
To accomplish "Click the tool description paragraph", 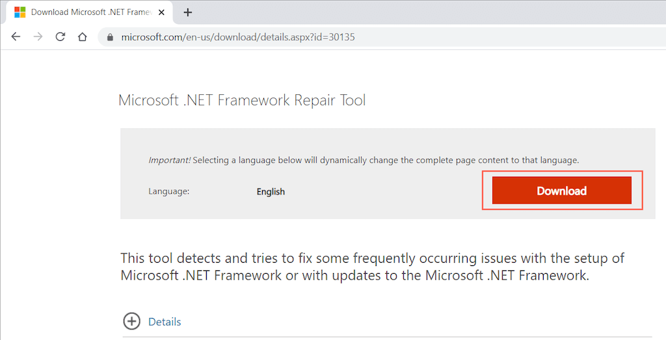I will (x=372, y=267).
